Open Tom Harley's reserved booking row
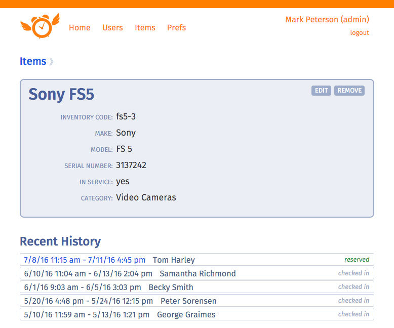Screen dimensions: 394x328 (x=197, y=260)
